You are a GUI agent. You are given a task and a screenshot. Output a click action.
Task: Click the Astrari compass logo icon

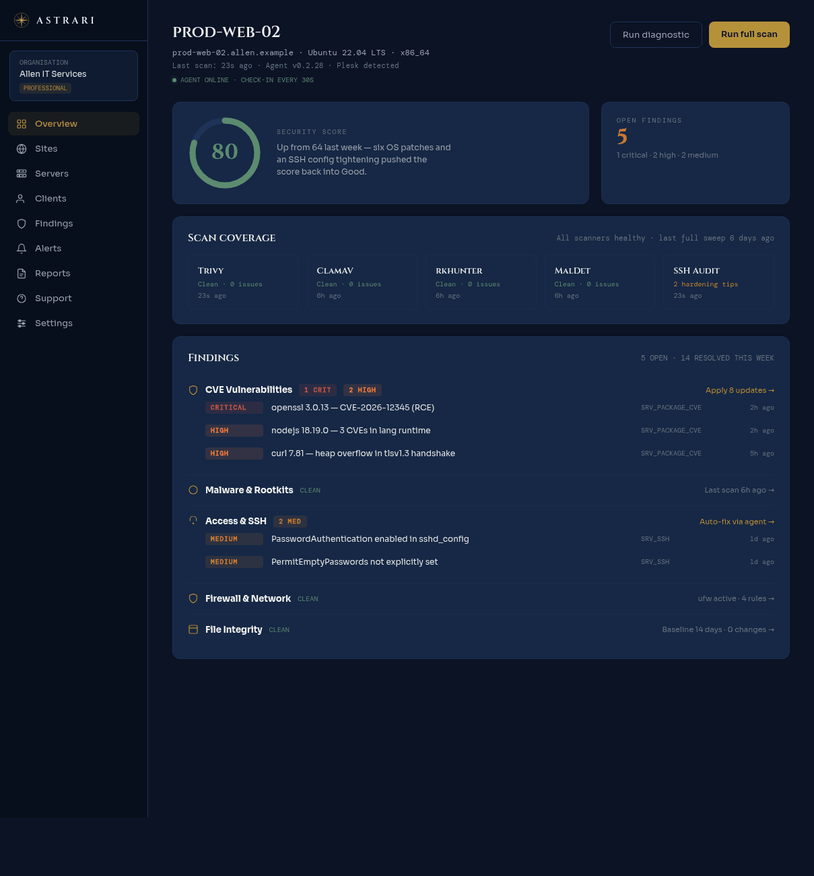click(x=22, y=20)
